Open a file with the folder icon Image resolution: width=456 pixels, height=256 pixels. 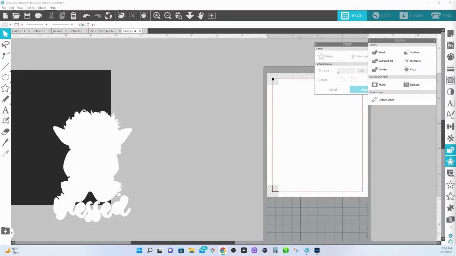coord(16,16)
